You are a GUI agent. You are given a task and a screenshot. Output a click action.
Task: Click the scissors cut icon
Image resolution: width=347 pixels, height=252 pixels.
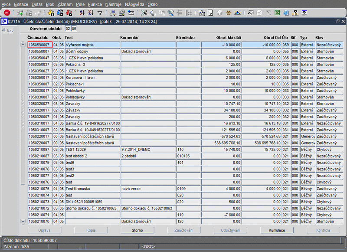pyautogui.click(x=144, y=13)
